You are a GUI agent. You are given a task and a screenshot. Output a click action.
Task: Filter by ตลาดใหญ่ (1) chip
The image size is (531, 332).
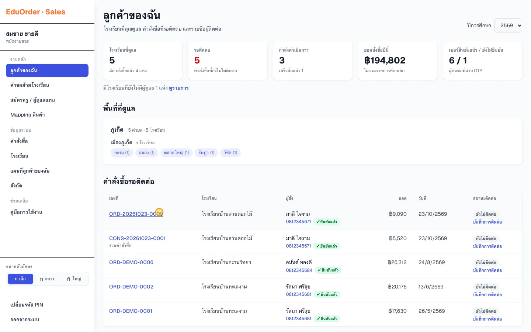176,153
